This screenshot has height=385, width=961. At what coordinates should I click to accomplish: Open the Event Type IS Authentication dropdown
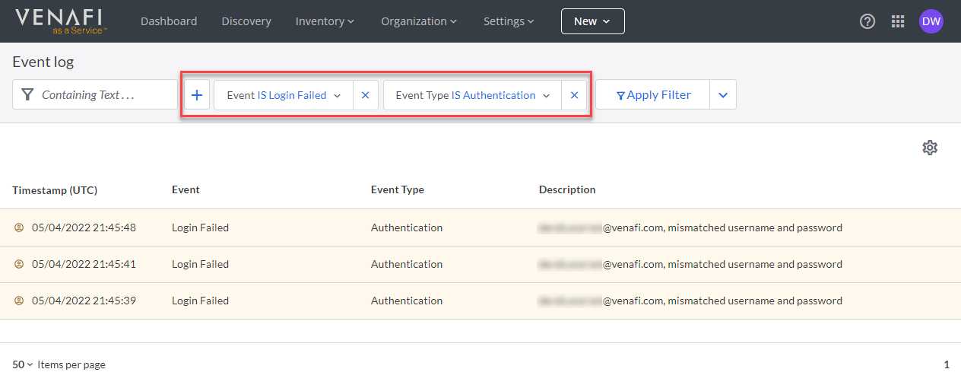coord(472,95)
